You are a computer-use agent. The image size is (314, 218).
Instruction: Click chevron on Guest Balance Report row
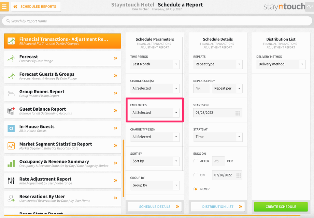(x=116, y=110)
